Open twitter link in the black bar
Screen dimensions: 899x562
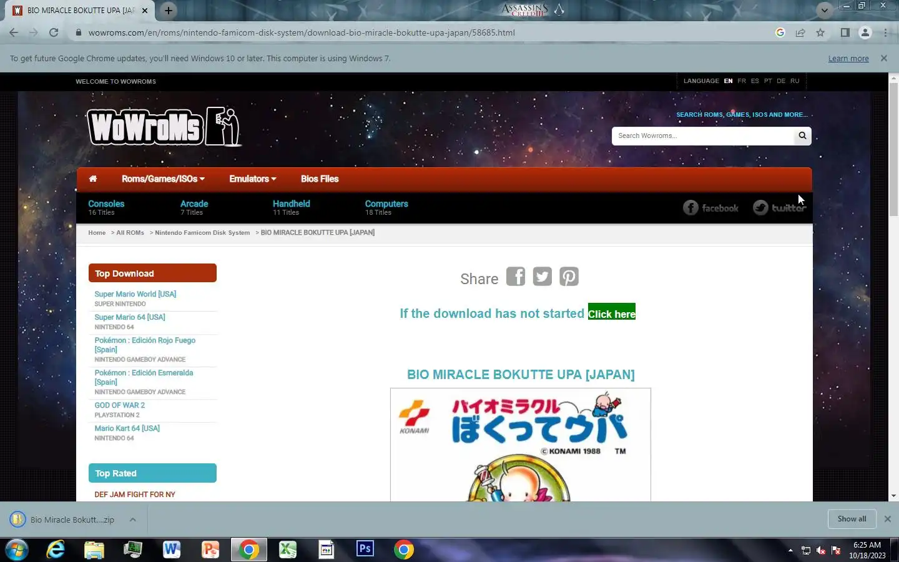click(x=779, y=207)
